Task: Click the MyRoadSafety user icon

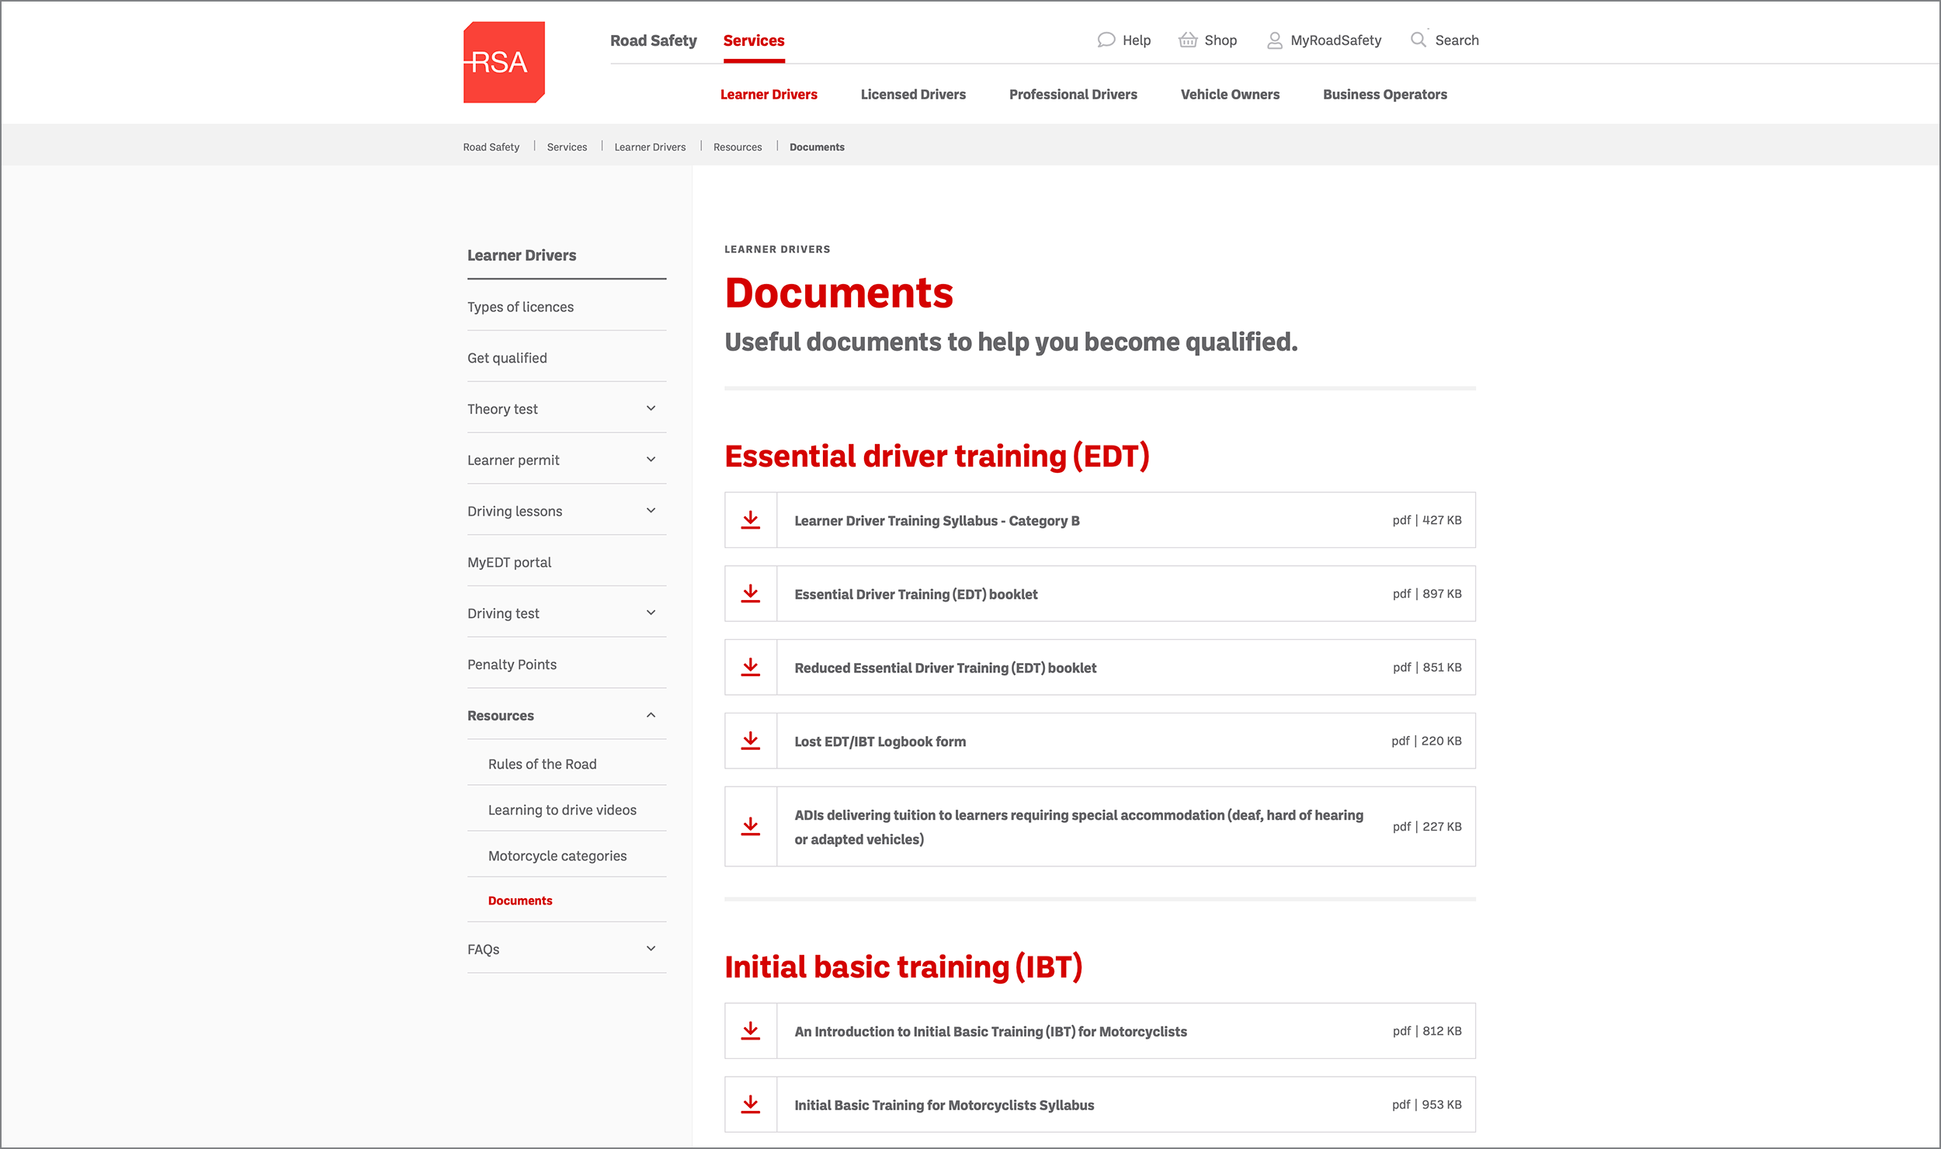Action: point(1274,40)
